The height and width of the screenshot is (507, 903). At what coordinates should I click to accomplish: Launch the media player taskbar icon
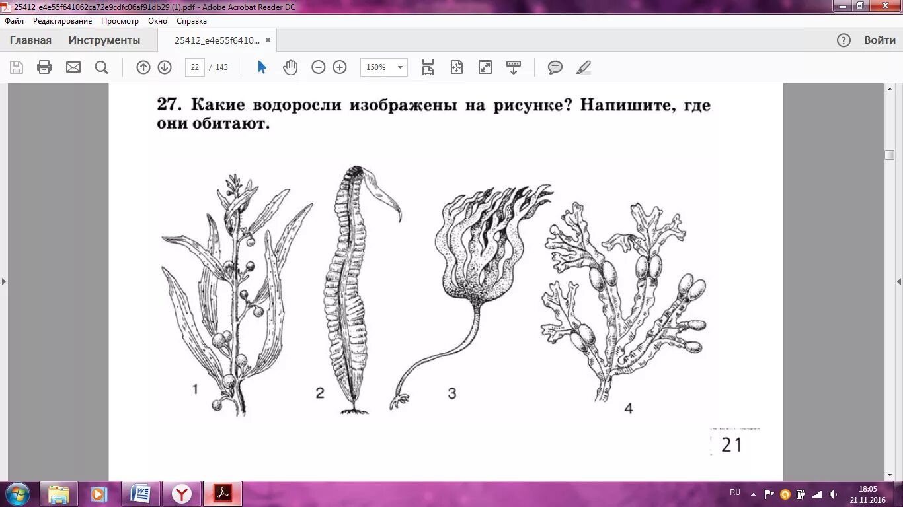tap(99, 494)
